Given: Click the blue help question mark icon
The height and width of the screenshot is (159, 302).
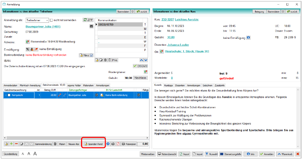Looking at the screenshot, I should point(108,144).
